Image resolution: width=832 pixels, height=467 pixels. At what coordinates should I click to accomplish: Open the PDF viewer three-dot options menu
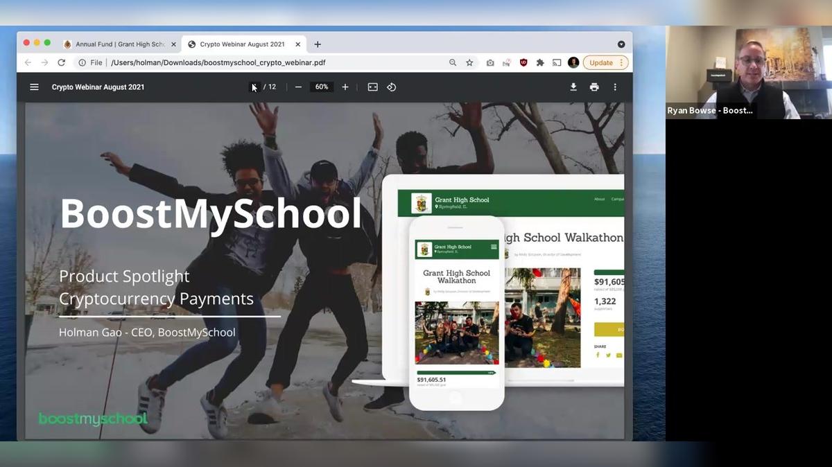(614, 87)
